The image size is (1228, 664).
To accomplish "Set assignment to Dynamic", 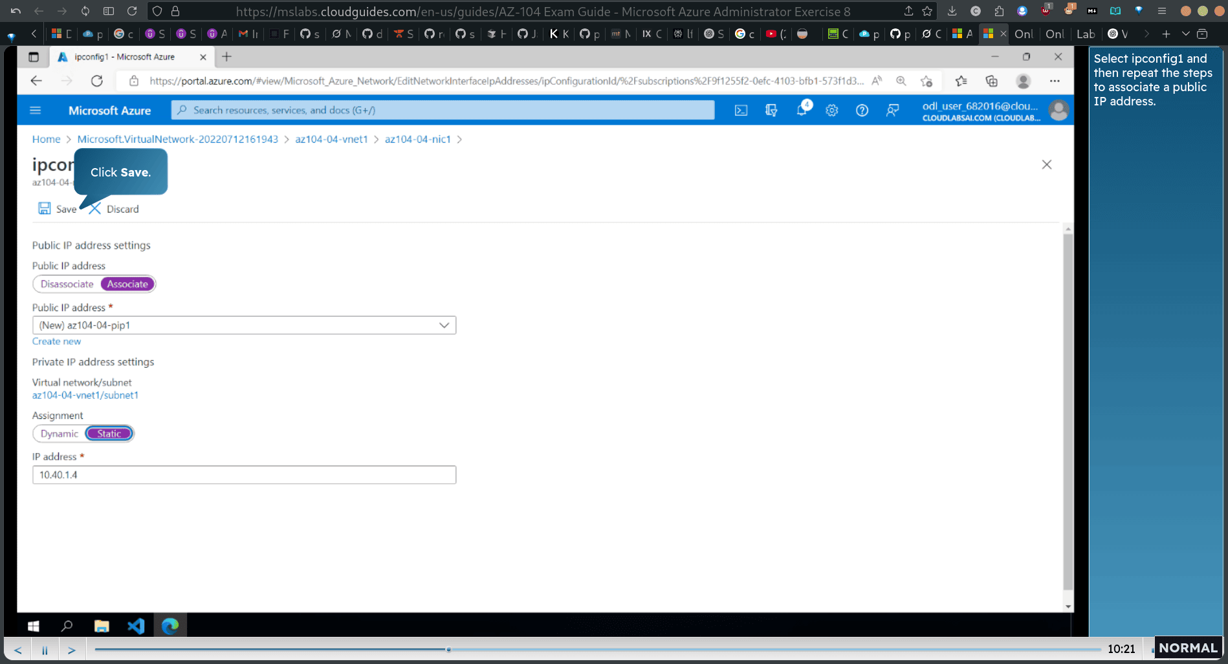I will point(59,434).
